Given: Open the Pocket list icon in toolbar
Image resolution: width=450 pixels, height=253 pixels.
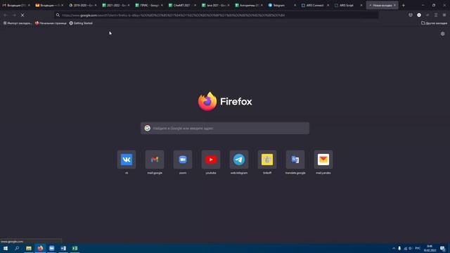Looking at the screenshot, I should (411, 15).
